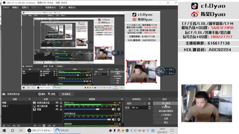Open the Windows notification center icon
This screenshot has width=239, height=134.
[172, 130]
